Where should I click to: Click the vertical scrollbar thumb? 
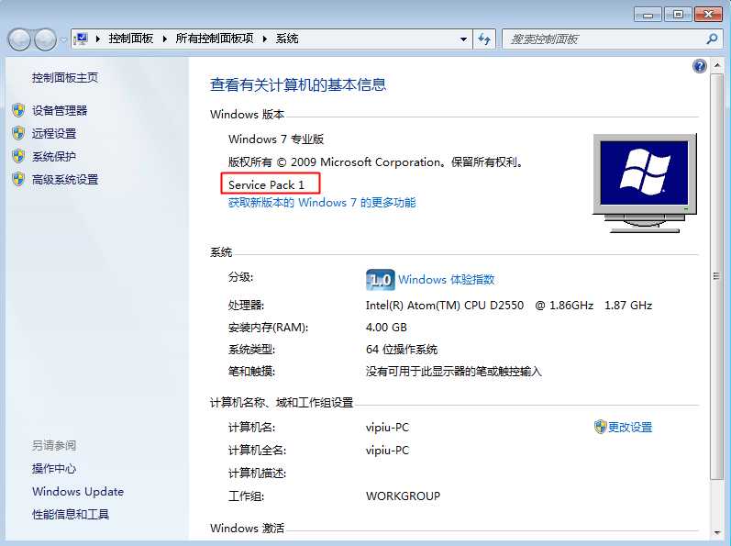717,276
